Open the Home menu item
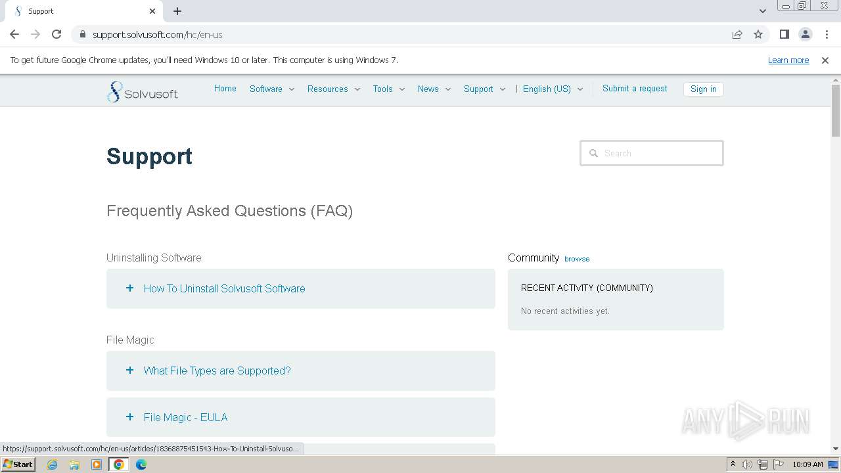 (x=225, y=89)
